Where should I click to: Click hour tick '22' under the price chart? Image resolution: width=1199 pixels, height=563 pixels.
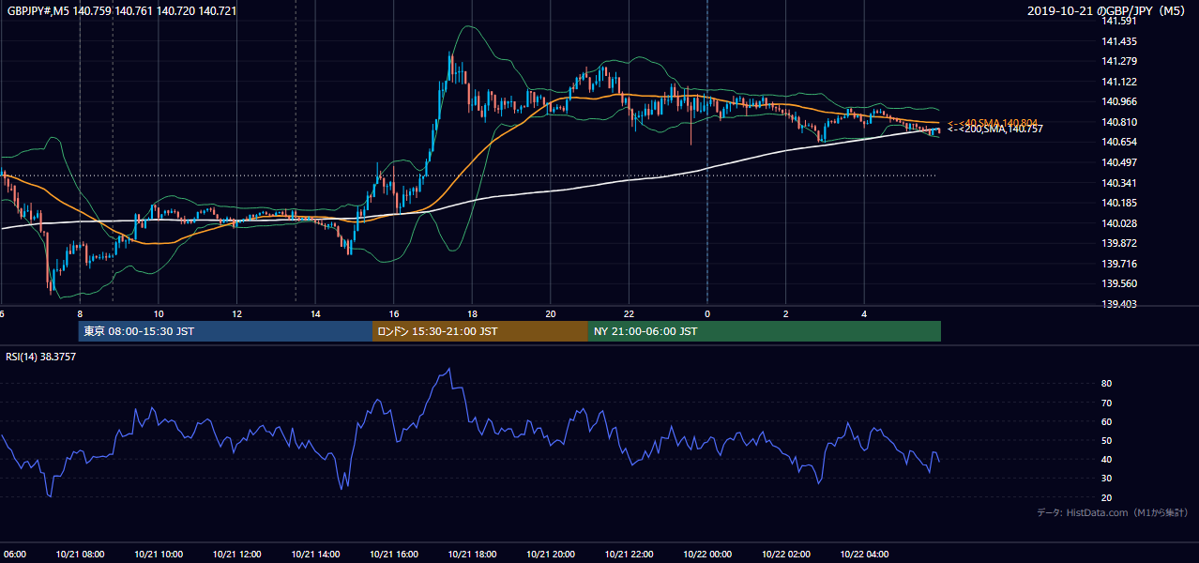pyautogui.click(x=629, y=313)
